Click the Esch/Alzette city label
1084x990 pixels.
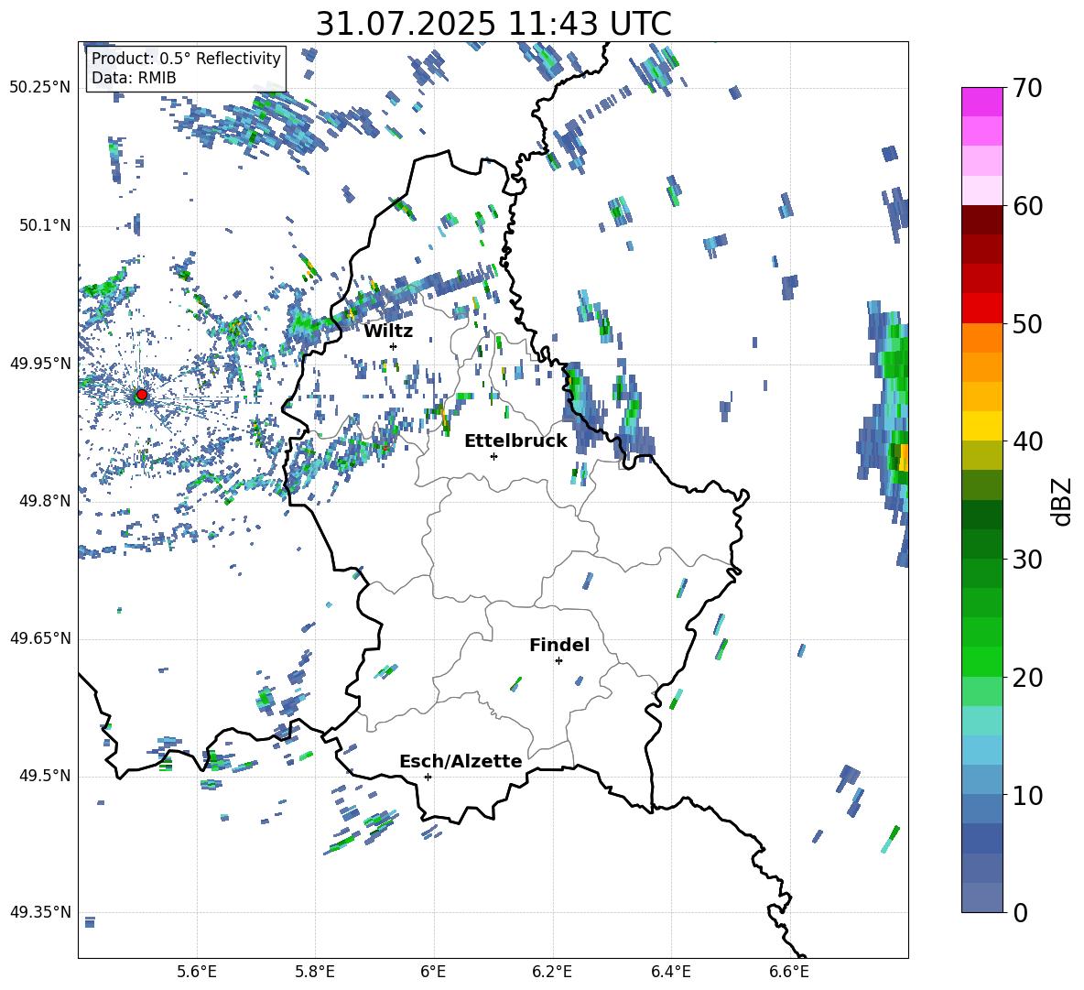coord(461,762)
